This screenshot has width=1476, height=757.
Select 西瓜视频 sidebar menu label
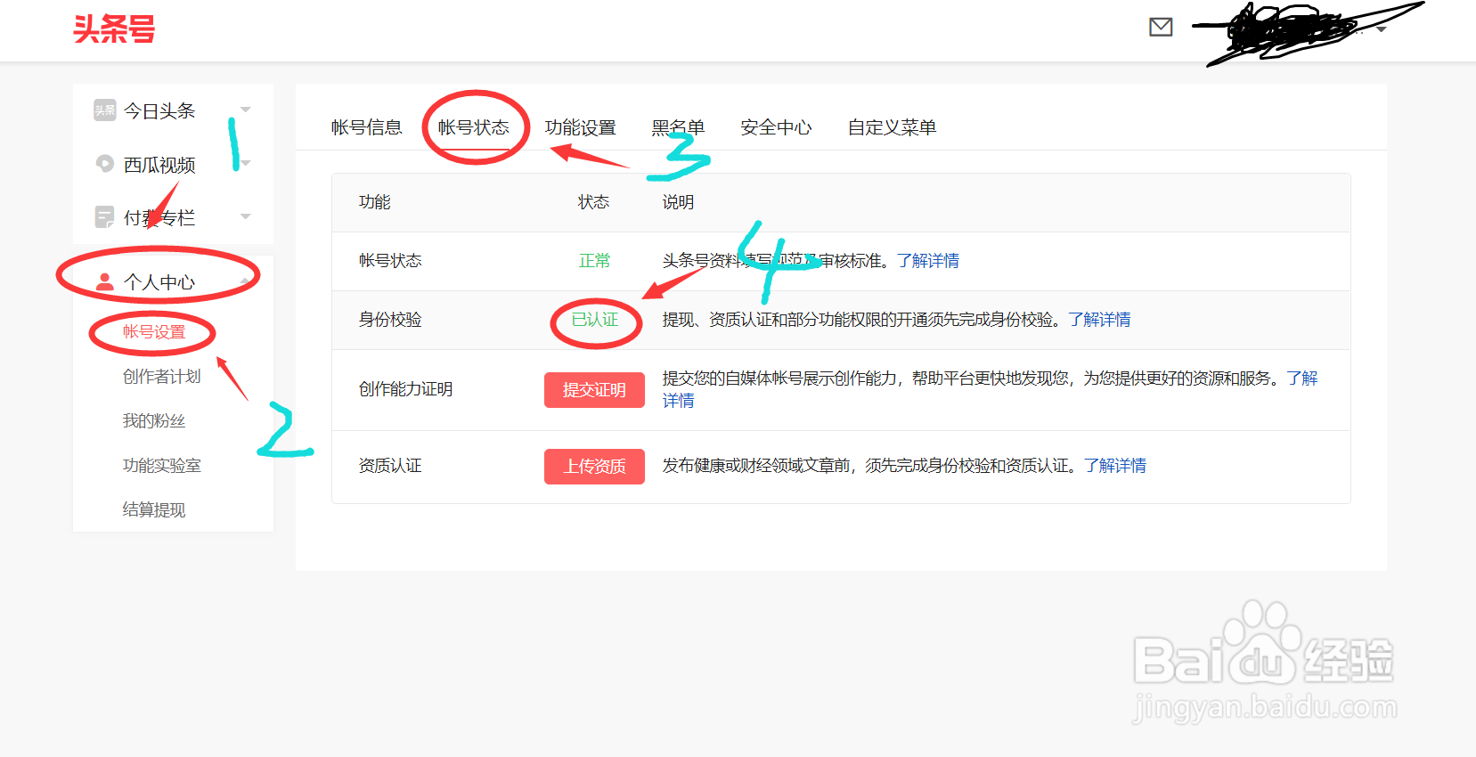[159, 165]
